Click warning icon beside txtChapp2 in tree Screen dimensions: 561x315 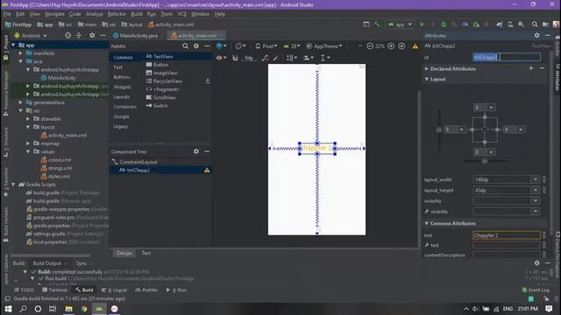tap(207, 171)
